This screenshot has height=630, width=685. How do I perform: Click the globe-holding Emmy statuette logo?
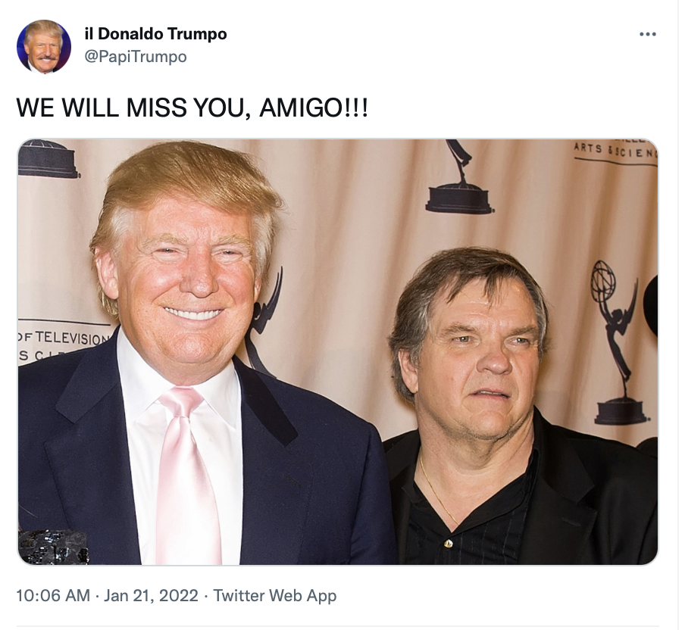[618, 343]
